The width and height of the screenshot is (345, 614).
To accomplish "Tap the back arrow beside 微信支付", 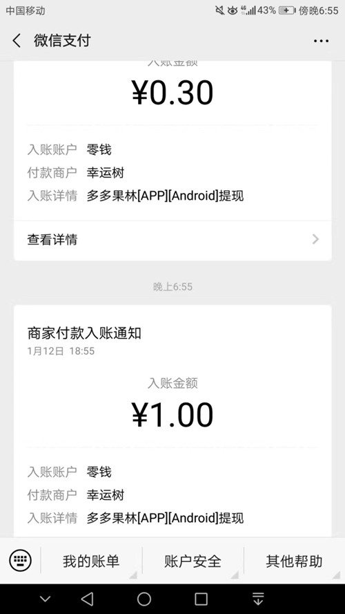I will (x=17, y=41).
